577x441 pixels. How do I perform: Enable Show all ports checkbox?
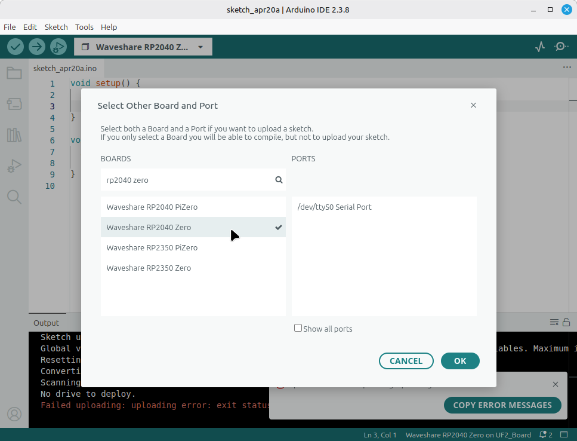298,328
